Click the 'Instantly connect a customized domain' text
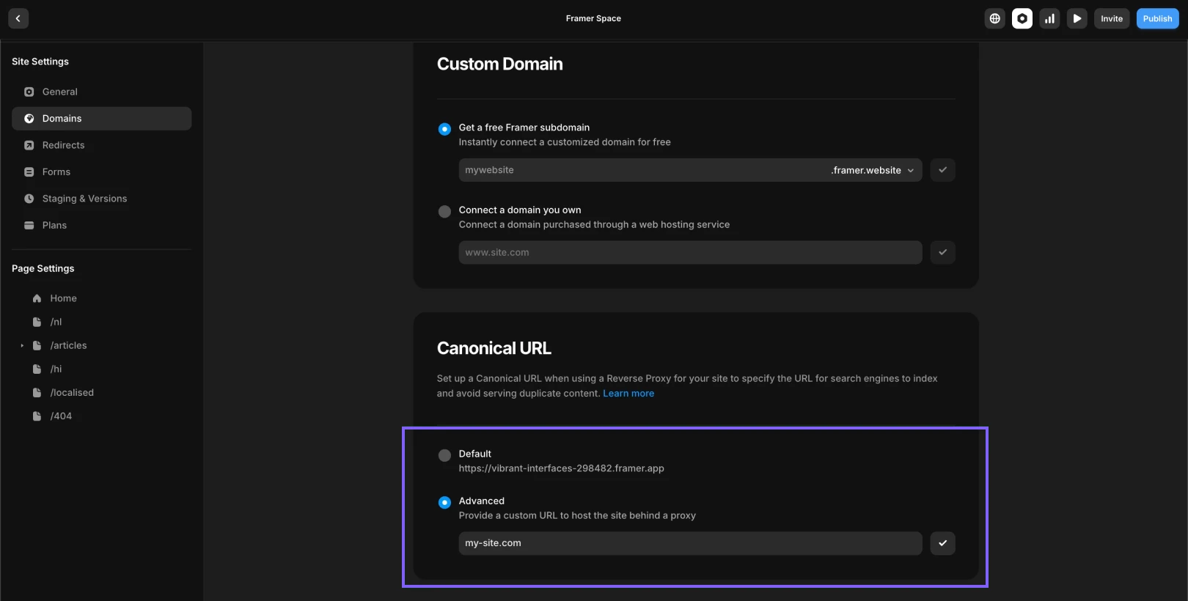The height and width of the screenshot is (601, 1188). [565, 142]
